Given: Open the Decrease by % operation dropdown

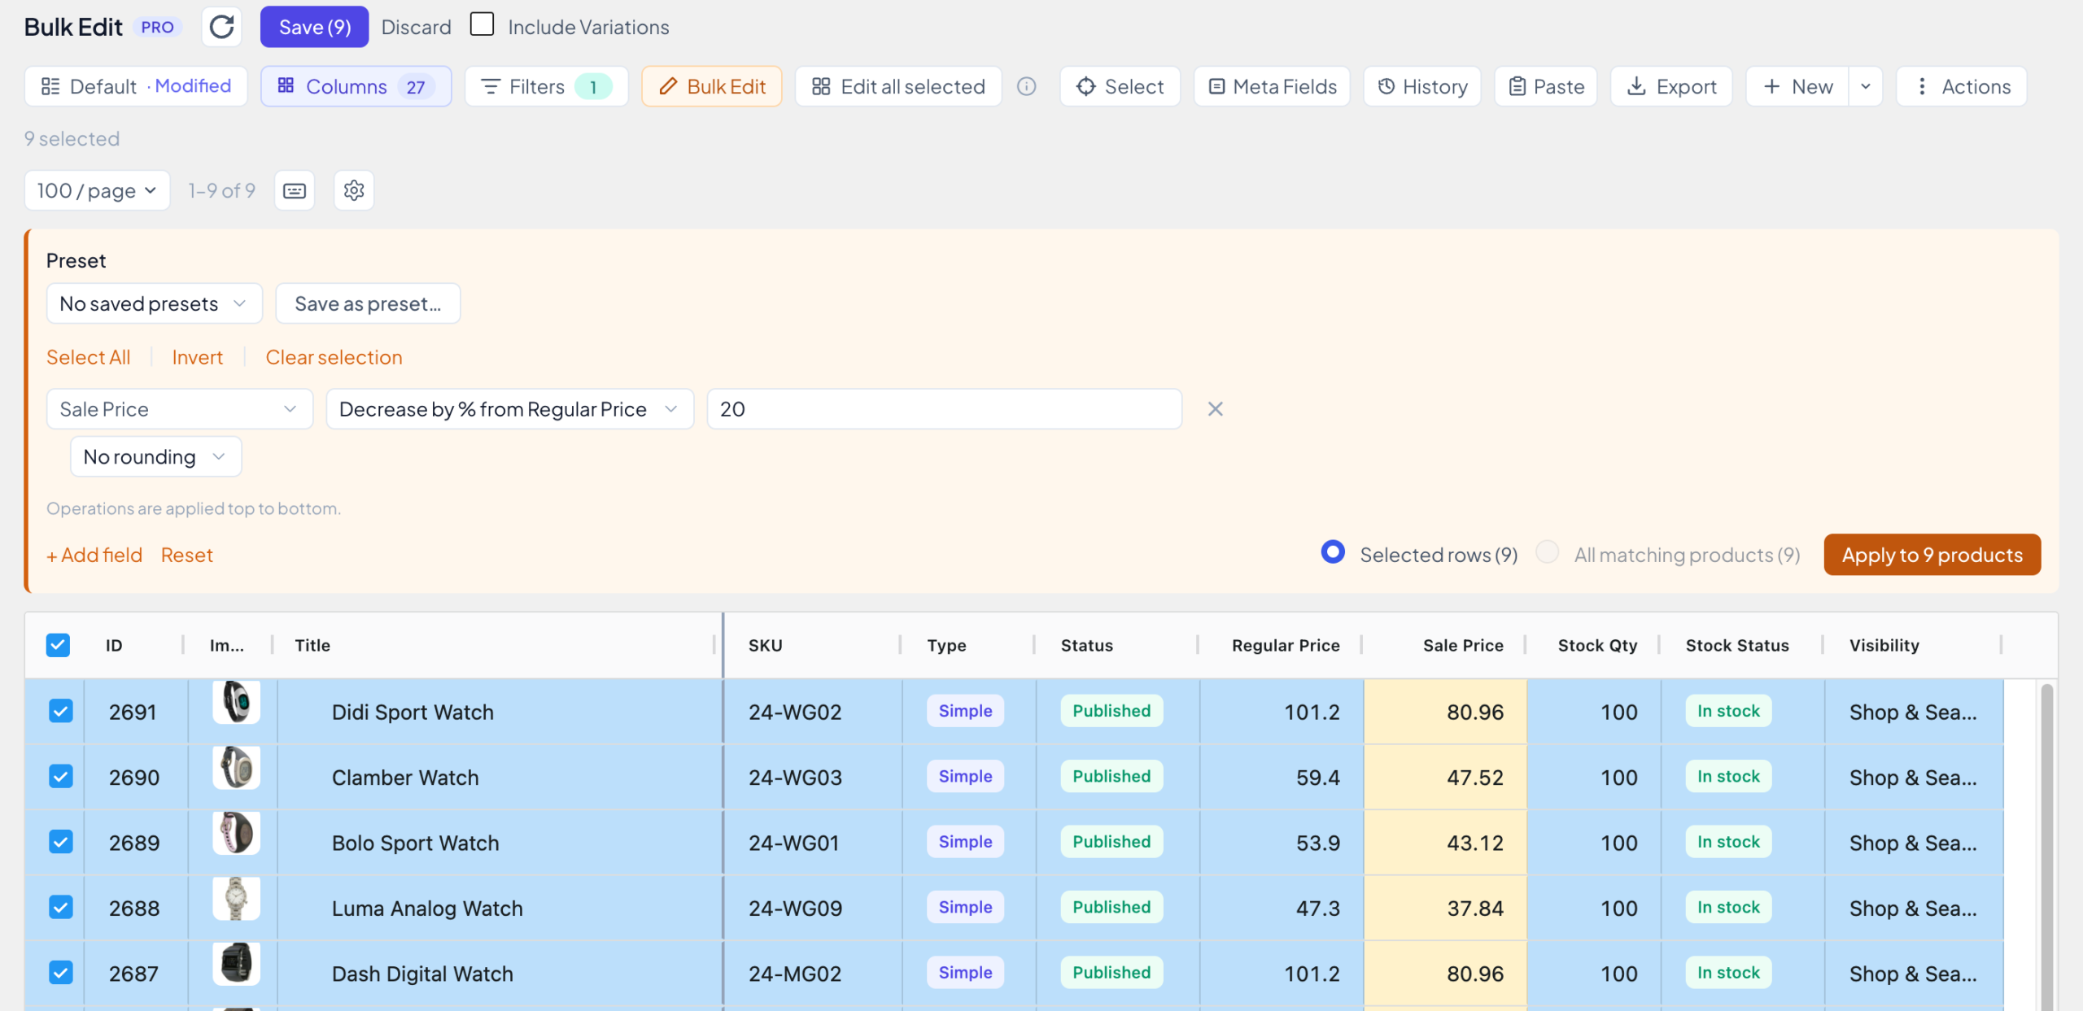Looking at the screenshot, I should coord(509,409).
